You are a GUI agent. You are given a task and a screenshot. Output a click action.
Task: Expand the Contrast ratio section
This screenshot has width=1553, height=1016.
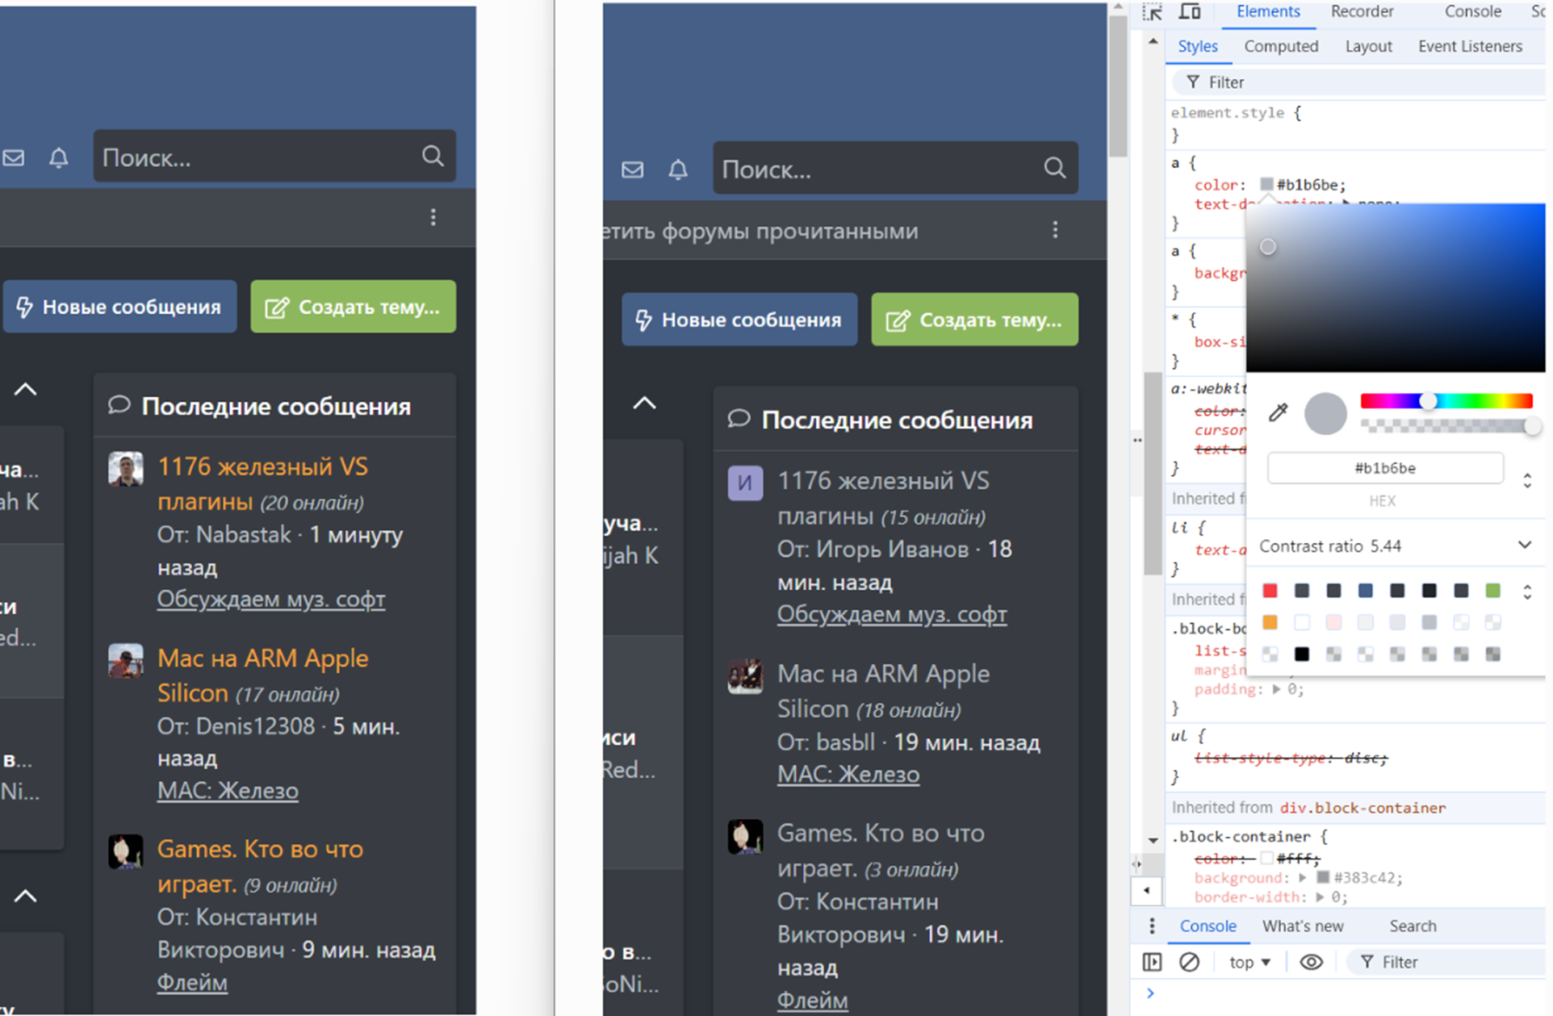[x=1524, y=546]
